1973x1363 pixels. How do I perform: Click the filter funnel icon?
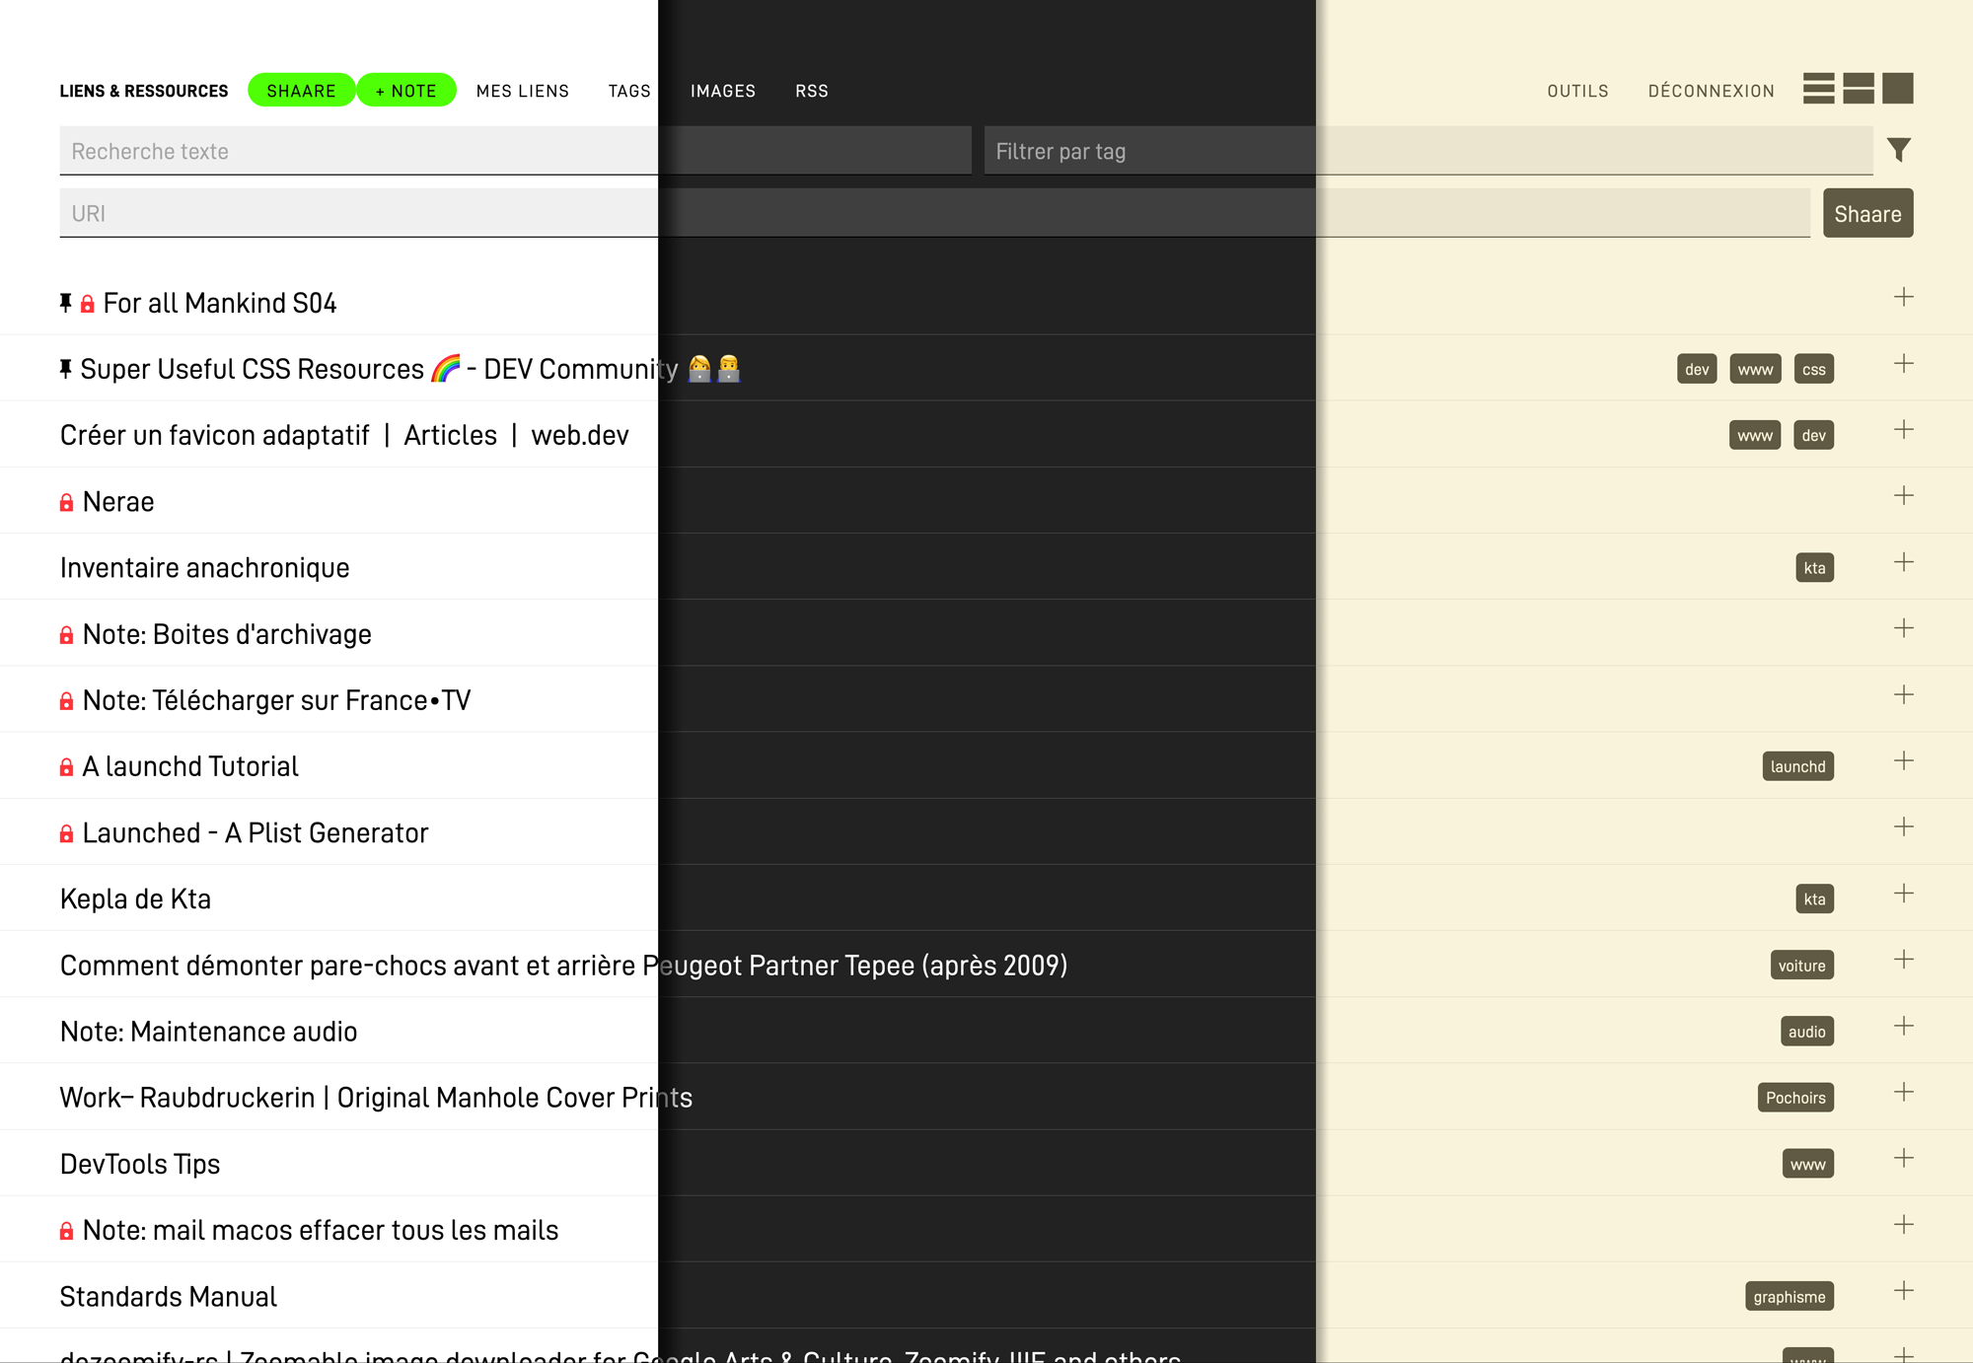(1899, 150)
